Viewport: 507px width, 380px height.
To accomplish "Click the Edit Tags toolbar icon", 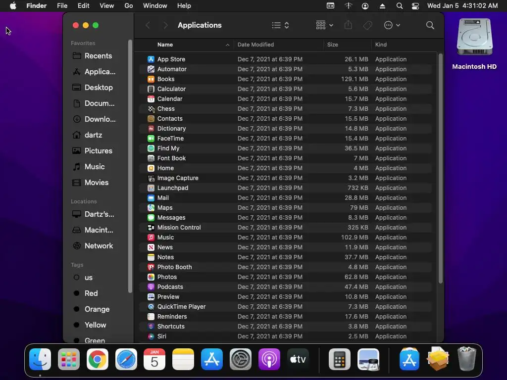I will (368, 25).
